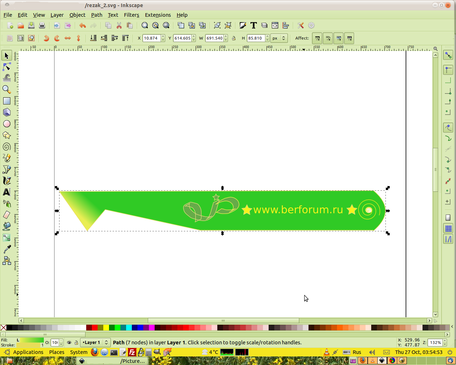This screenshot has height=365, width=456.
Task: Open the XML editor from toolbar
Action: (x=275, y=25)
